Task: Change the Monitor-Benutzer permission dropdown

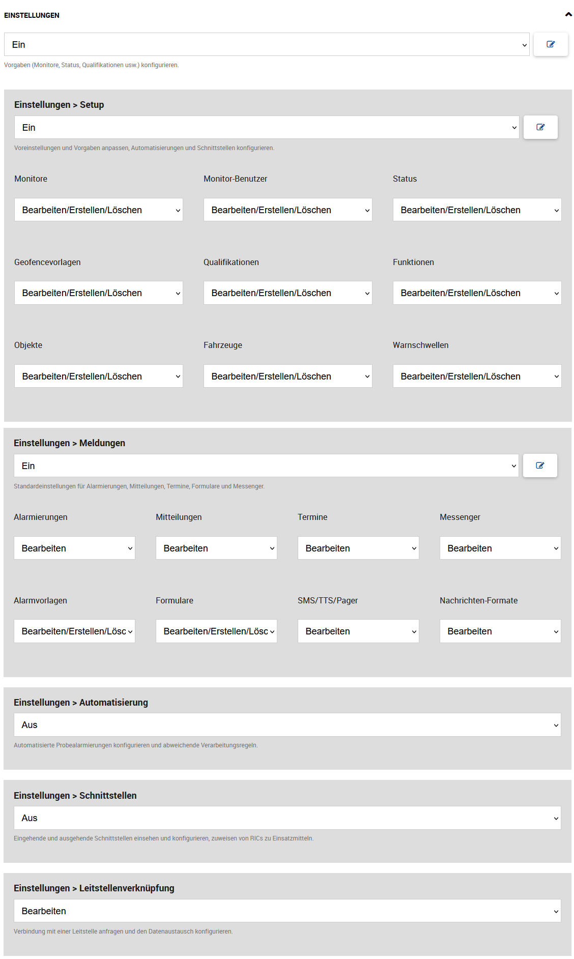Action: click(288, 210)
